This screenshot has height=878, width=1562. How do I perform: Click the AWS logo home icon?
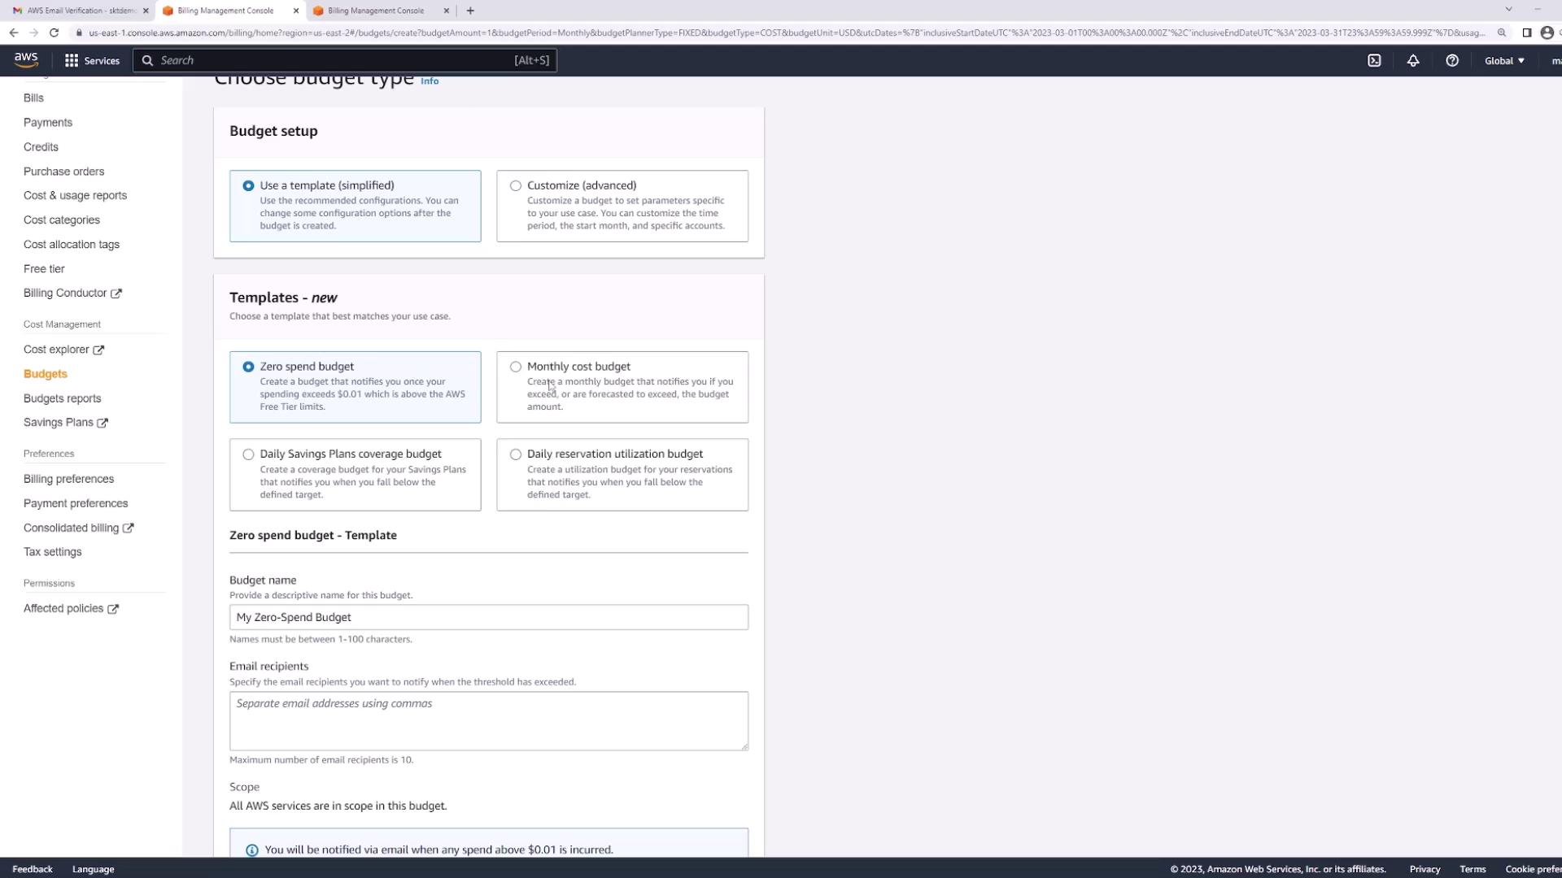coord(26,60)
